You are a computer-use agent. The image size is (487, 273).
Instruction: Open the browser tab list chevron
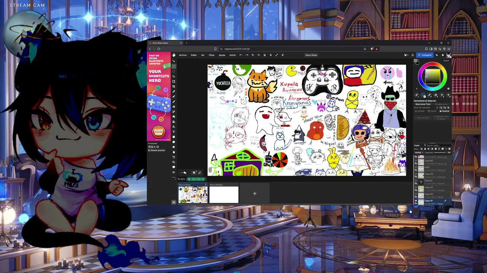[429, 43]
